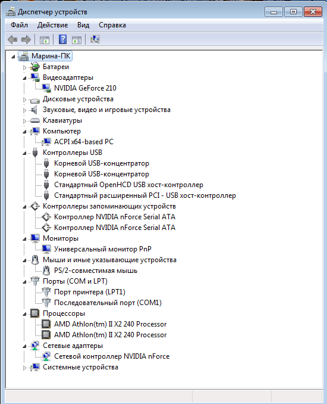
Task: Select Универсальный монитор PnP
Action: click(x=103, y=249)
